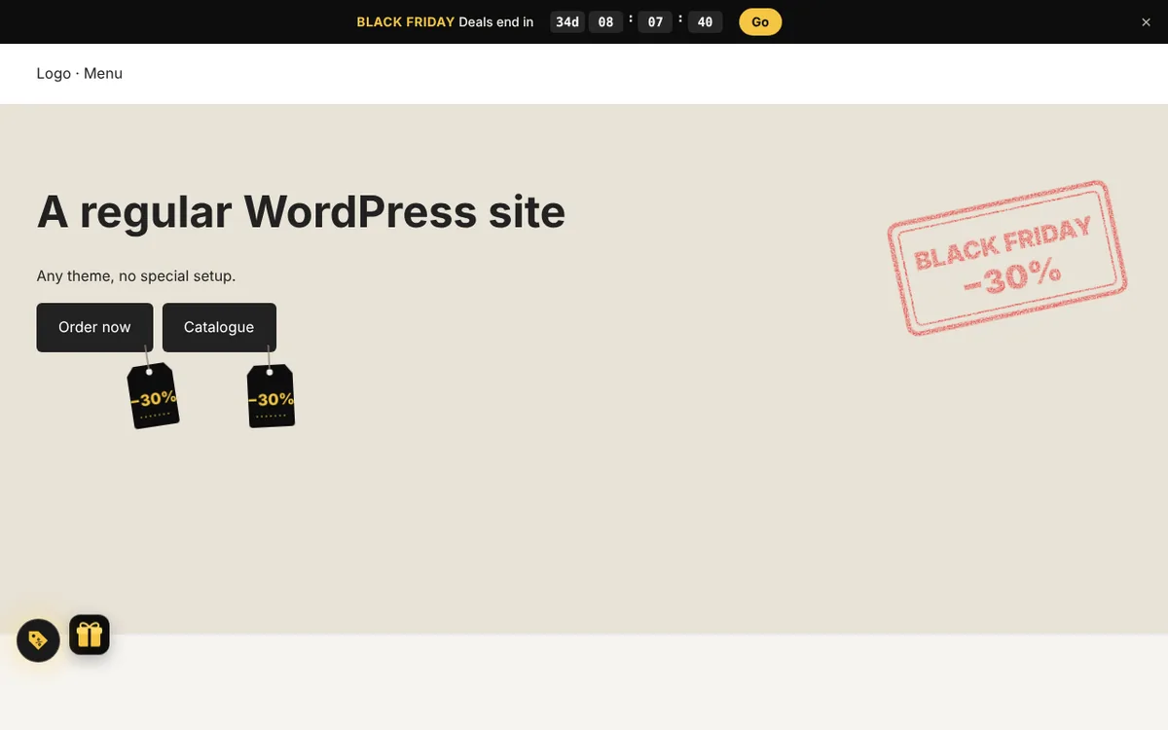Viewport: 1168px width, 730px height.
Task: Click the yellow Go button in banner
Action: coord(760,21)
